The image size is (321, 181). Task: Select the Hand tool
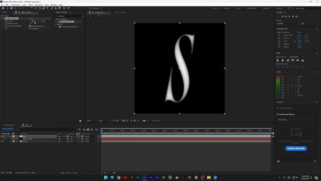[x=11, y=8]
